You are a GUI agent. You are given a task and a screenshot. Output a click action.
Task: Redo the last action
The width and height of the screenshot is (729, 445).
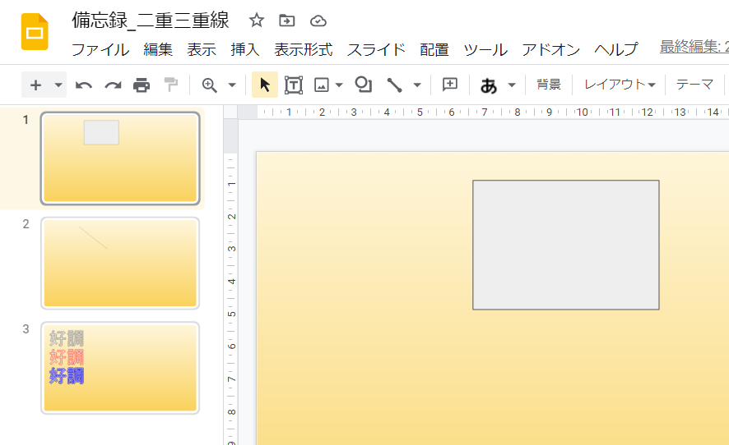point(113,85)
